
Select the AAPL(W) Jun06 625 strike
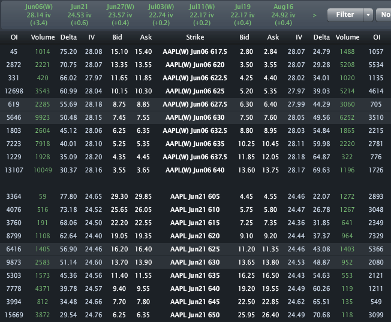click(x=195, y=92)
